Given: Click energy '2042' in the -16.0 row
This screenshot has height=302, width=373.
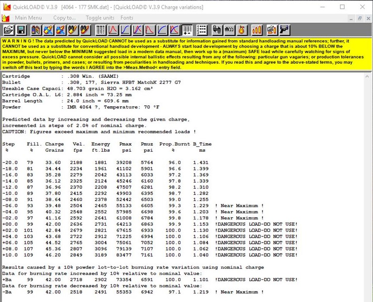Looking at the screenshot, I should [100, 175].
